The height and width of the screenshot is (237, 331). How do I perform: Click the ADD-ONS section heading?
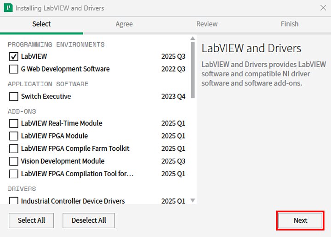click(22, 111)
